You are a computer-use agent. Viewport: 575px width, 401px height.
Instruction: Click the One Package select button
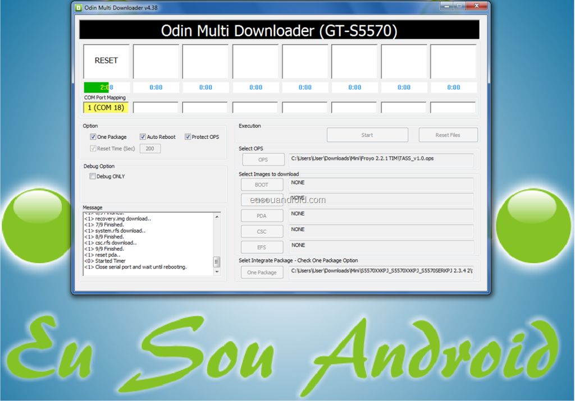(262, 272)
